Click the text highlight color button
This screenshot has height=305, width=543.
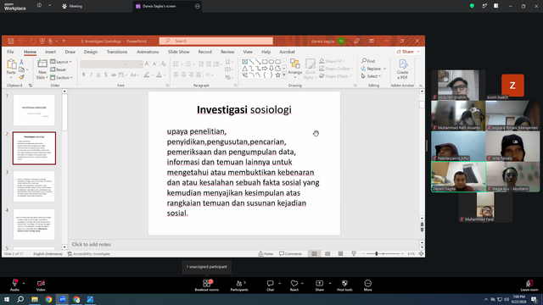pyautogui.click(x=147, y=75)
